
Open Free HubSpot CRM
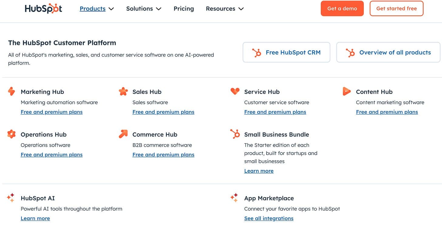[286, 52]
